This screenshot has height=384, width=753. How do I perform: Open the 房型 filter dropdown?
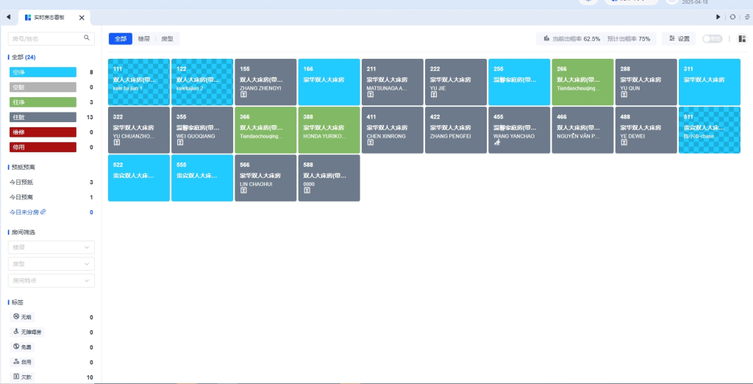51,263
